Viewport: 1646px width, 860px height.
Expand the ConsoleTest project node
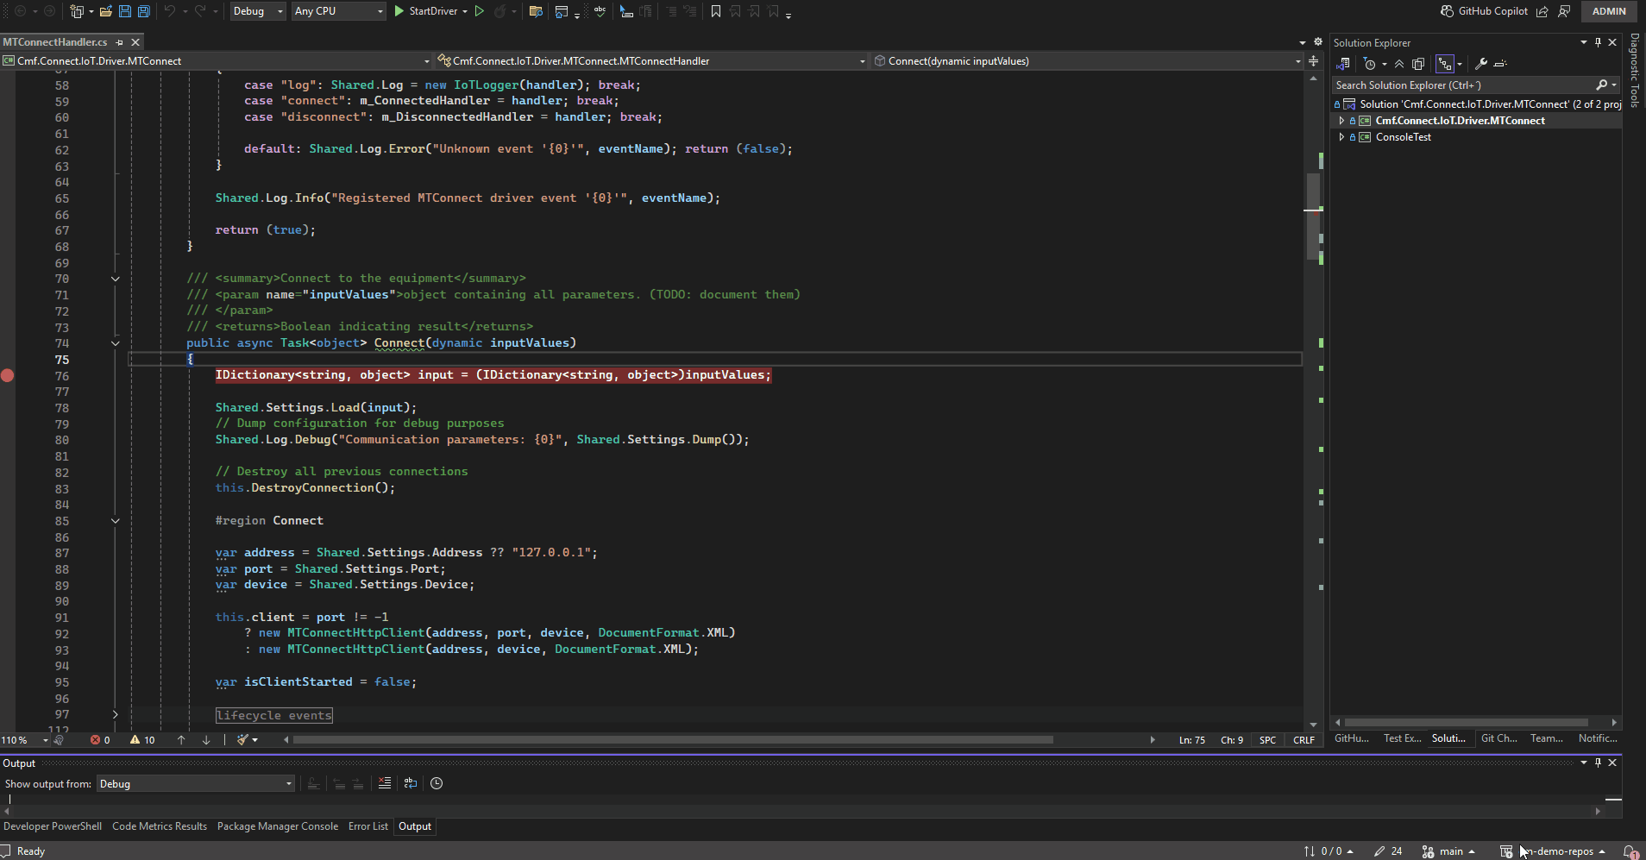(1341, 137)
